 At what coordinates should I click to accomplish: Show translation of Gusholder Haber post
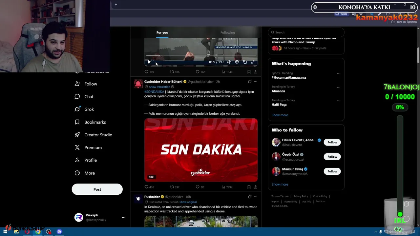[x=159, y=87]
